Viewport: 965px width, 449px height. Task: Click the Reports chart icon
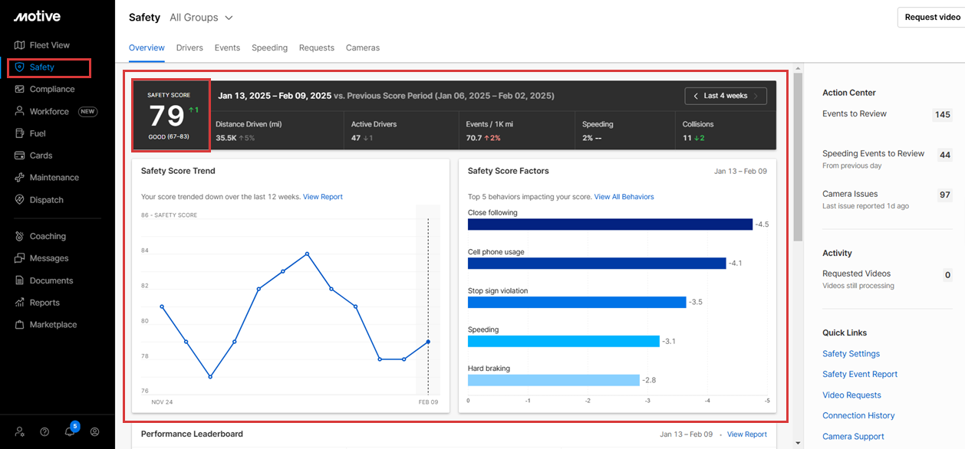coord(20,303)
